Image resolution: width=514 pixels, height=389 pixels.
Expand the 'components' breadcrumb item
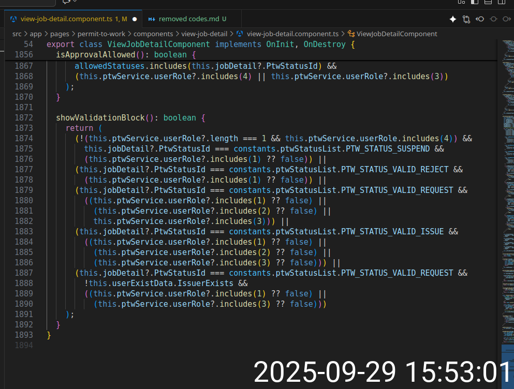(153, 34)
